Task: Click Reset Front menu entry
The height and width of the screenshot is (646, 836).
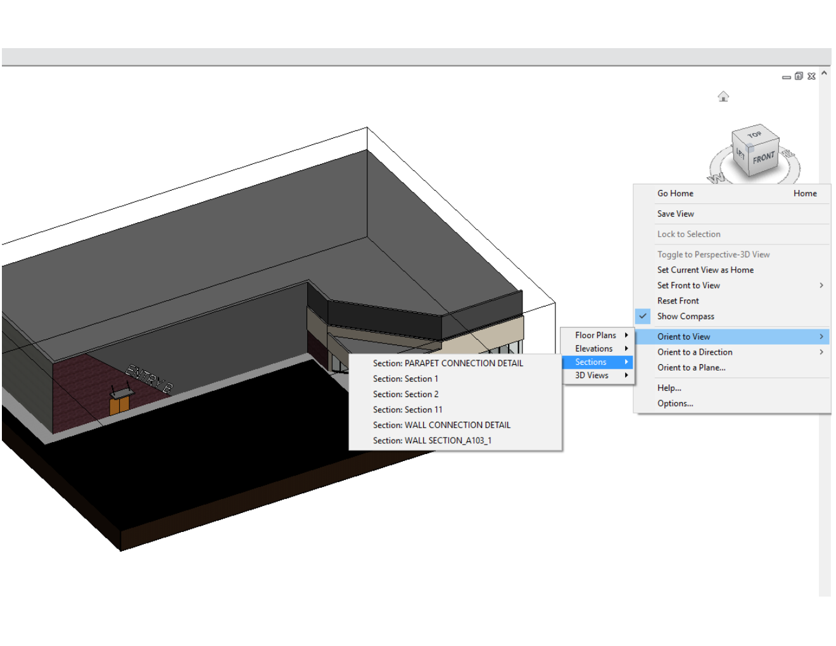Action: 732,301
